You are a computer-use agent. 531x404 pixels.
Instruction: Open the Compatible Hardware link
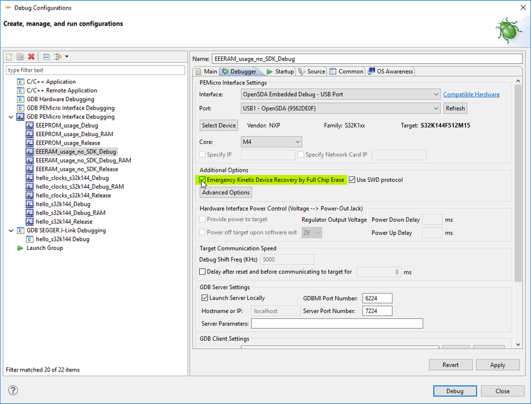tap(471, 94)
